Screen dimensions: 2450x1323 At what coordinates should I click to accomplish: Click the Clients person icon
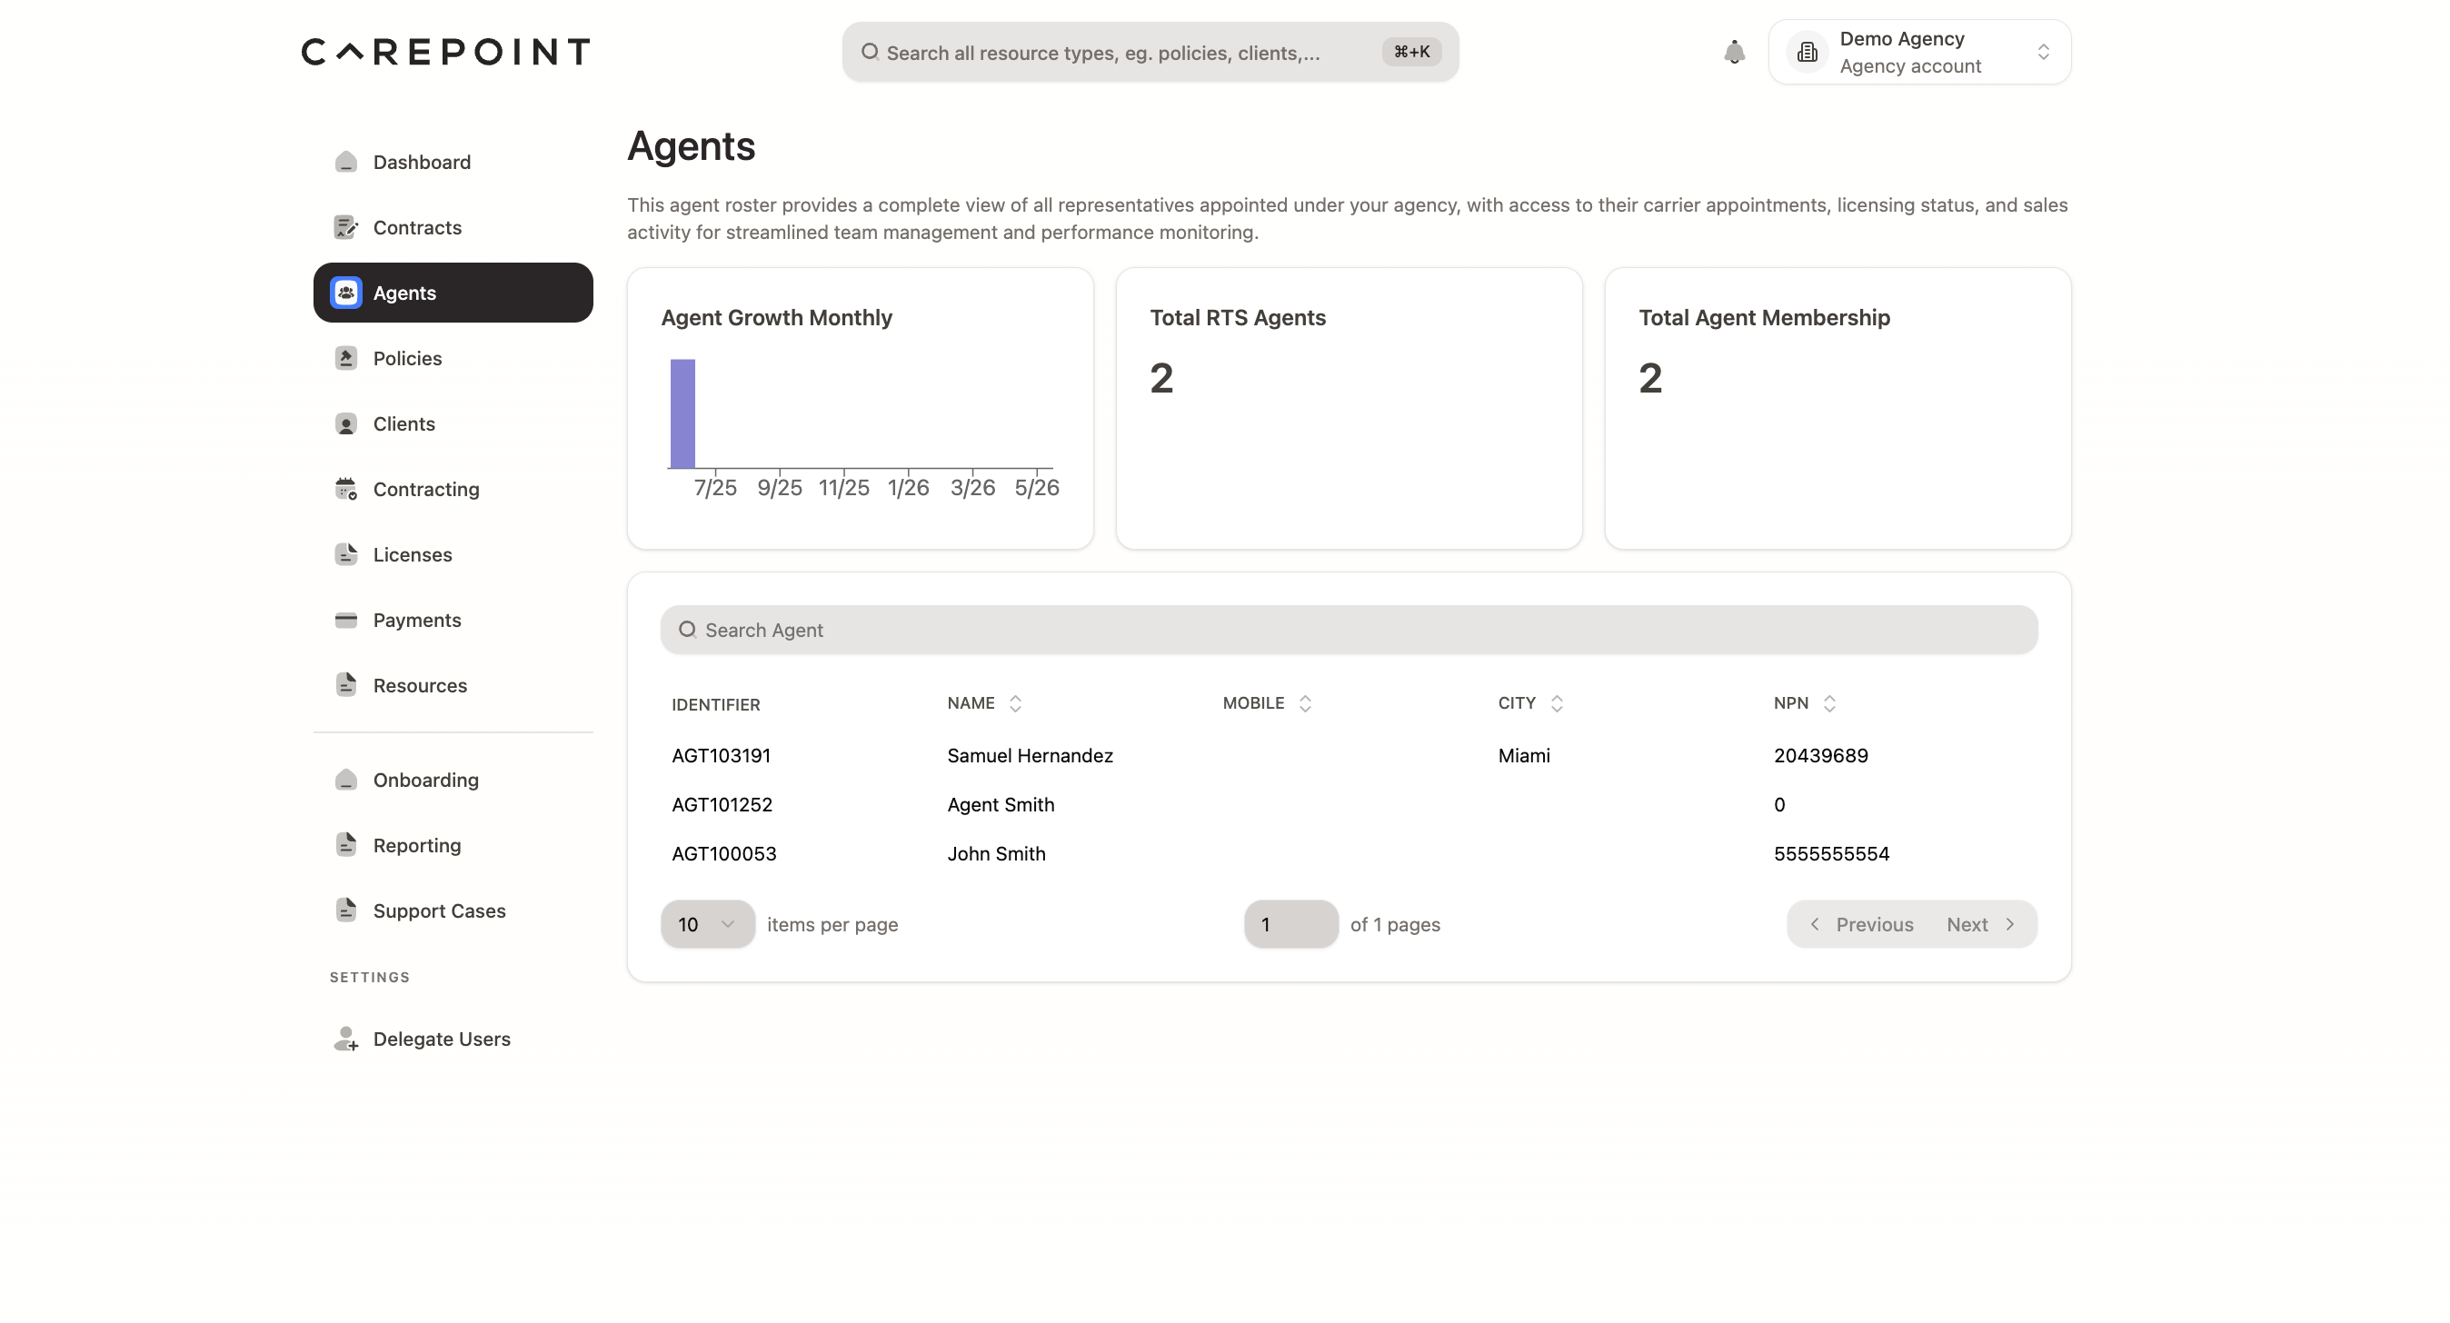346,424
